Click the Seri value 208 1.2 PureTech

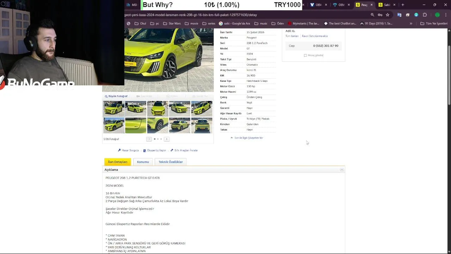tap(257, 43)
